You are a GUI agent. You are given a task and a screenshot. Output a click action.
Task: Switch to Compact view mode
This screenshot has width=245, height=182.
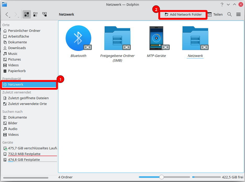coord(36,14)
